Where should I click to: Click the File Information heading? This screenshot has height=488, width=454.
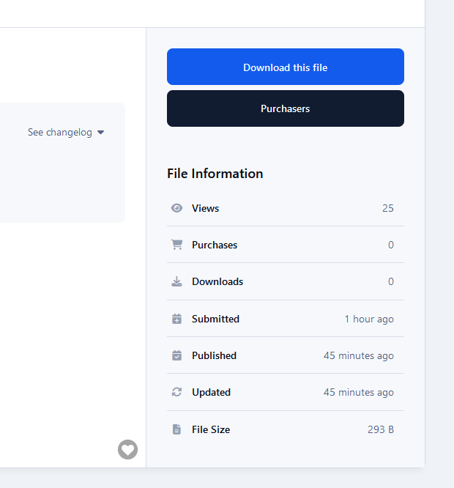pos(215,174)
